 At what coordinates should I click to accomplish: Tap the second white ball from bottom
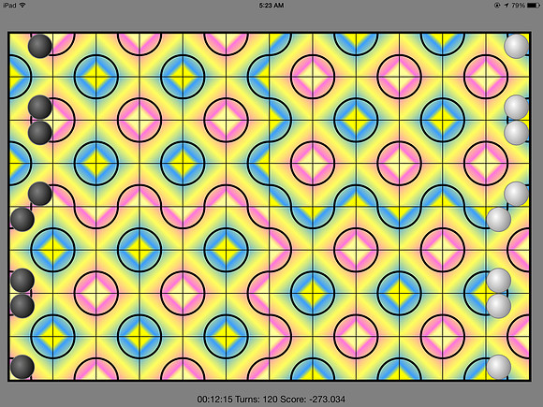point(499,306)
